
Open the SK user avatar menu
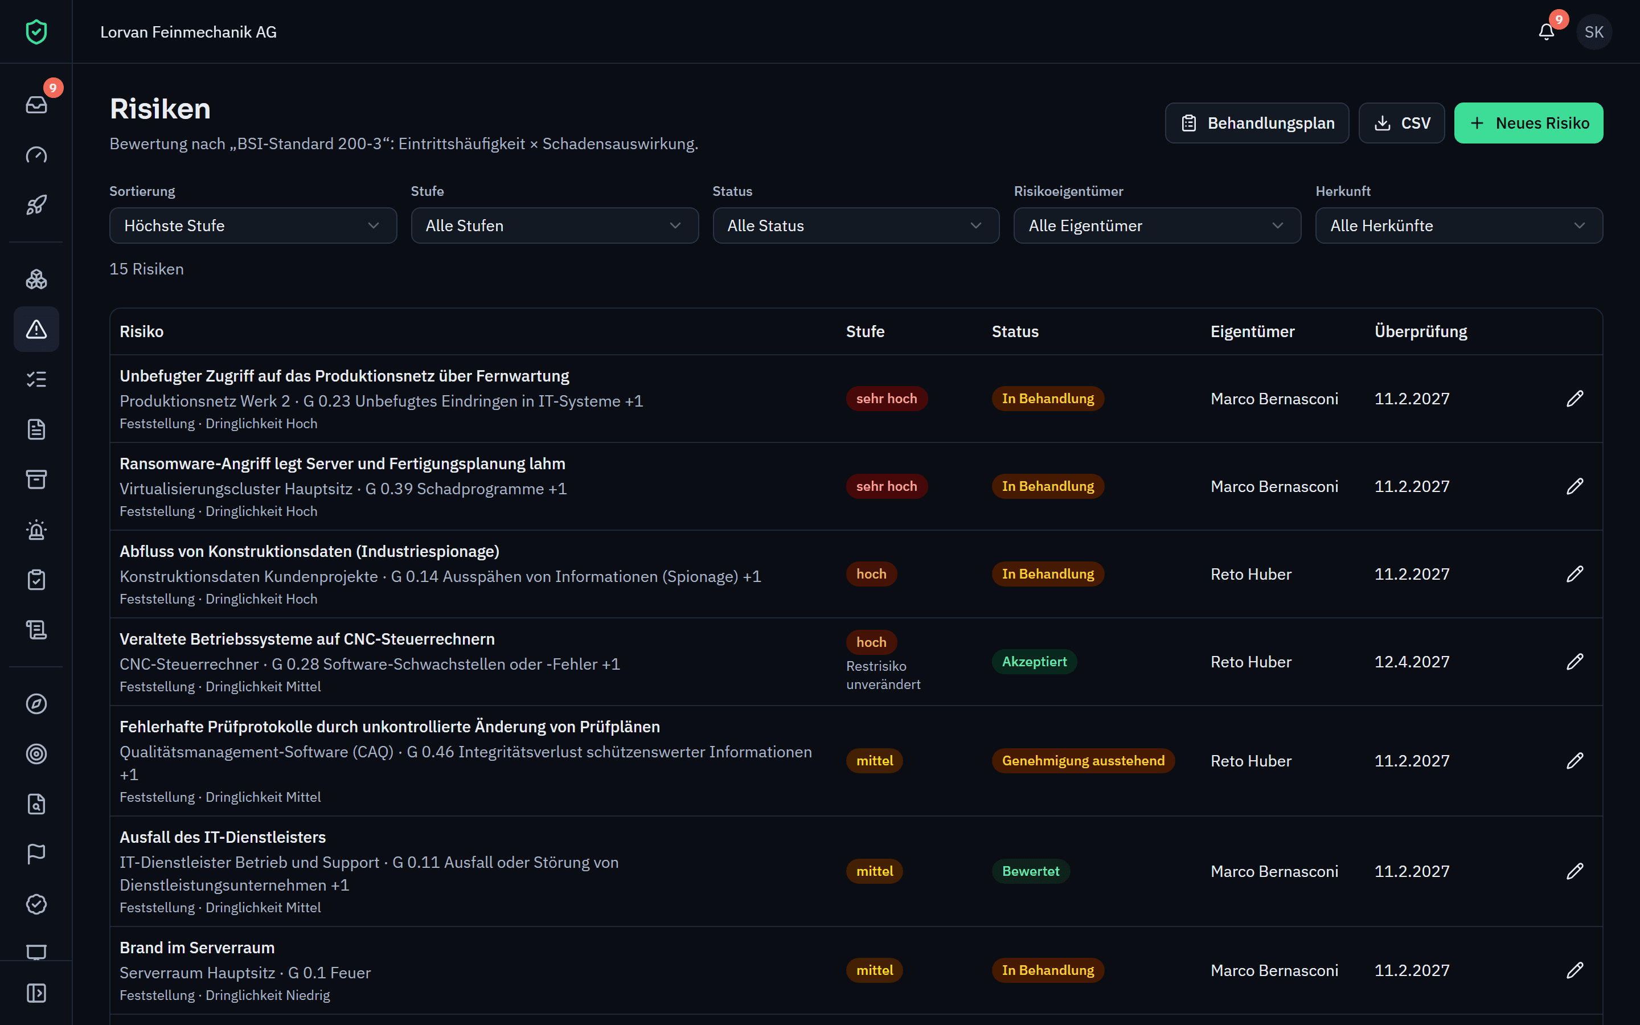[1594, 32]
